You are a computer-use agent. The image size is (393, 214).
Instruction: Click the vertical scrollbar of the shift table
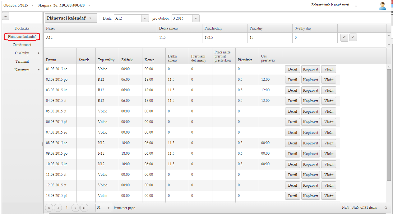coord(389,124)
